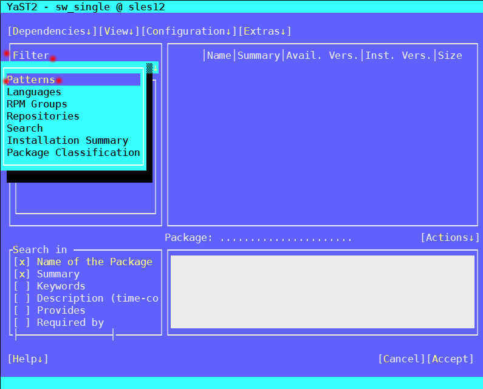Click the Avail. Vers. column header
The width and height of the screenshot is (483, 389).
[x=322, y=55]
